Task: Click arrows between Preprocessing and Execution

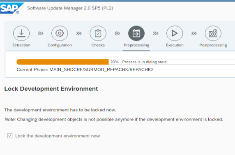Action: [156, 33]
